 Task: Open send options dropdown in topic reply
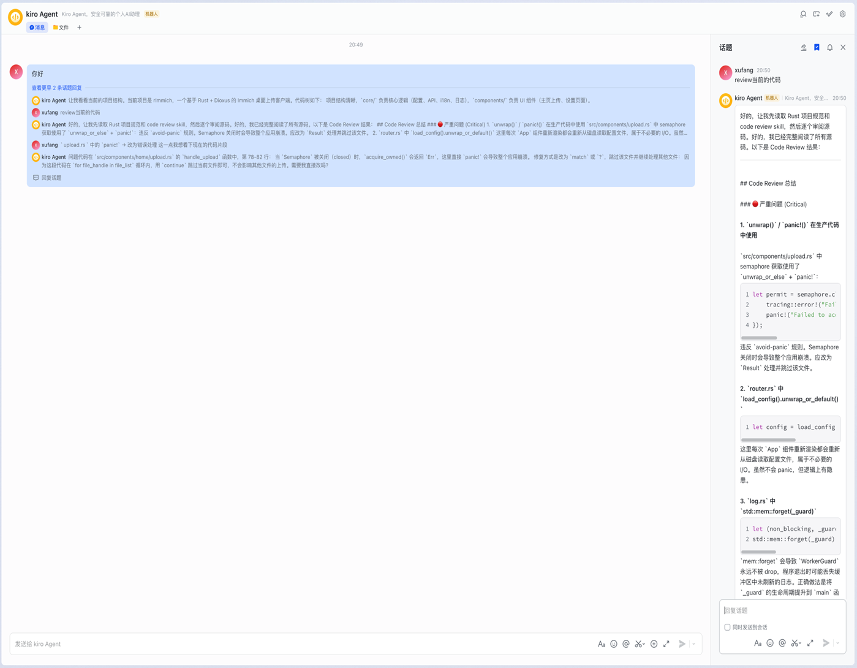point(837,643)
